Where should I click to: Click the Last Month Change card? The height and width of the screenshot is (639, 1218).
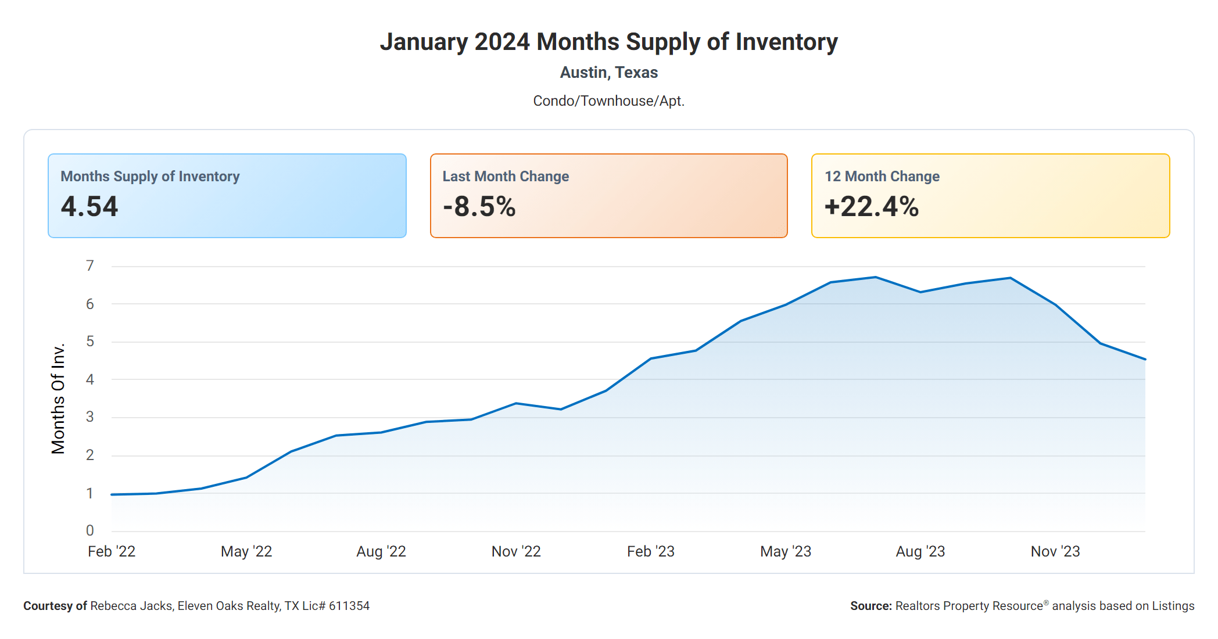point(608,195)
